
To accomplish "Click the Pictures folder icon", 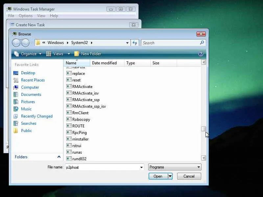I will [x=16, y=102].
